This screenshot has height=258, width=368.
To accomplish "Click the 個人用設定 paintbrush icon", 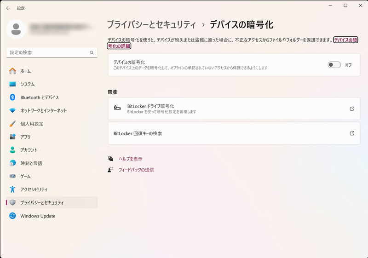I will tap(12, 123).
